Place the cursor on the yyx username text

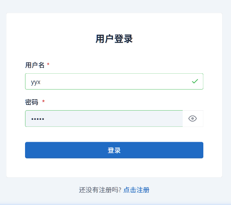click(x=36, y=82)
